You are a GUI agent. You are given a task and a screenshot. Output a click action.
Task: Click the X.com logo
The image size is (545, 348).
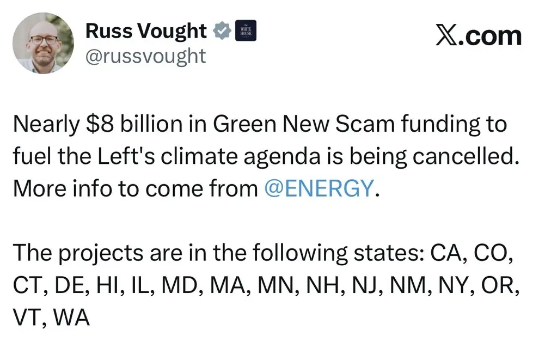[479, 36]
